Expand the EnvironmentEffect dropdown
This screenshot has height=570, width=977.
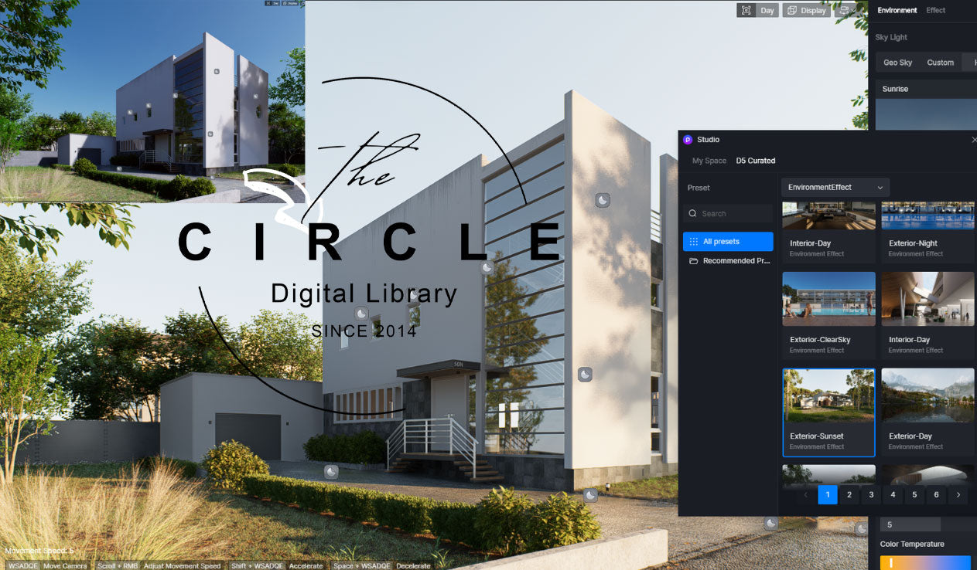(x=835, y=187)
